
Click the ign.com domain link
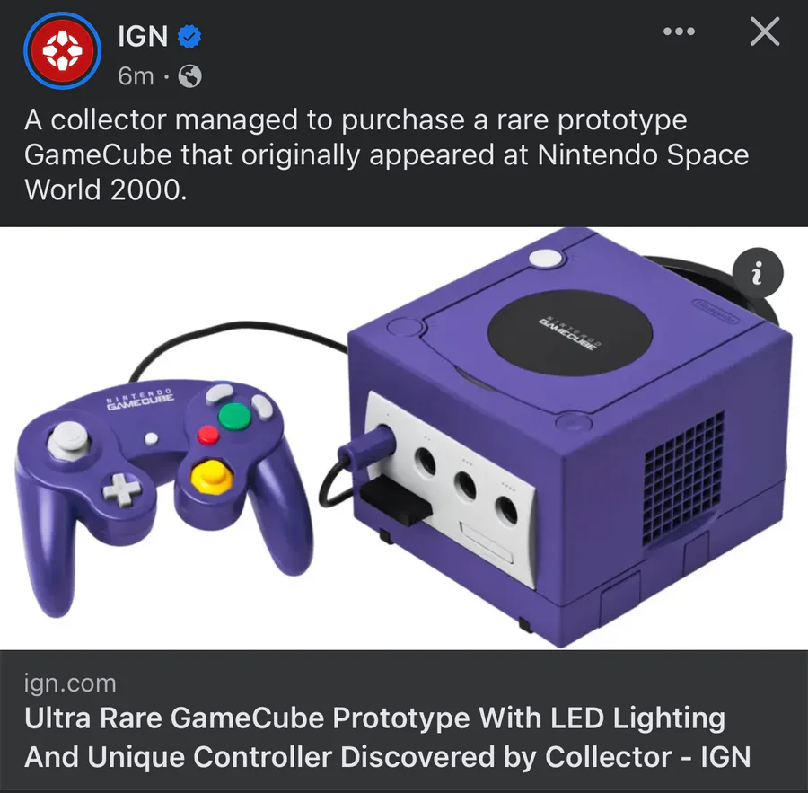[71, 683]
